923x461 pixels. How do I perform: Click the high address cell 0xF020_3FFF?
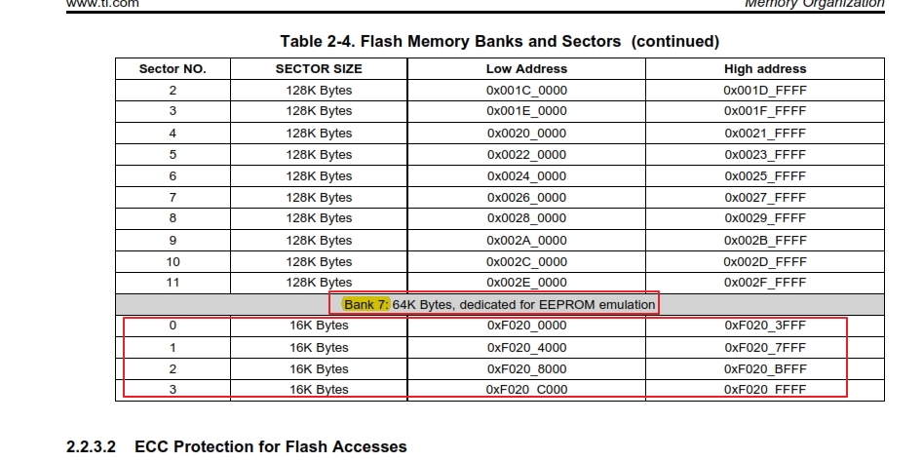tap(765, 326)
